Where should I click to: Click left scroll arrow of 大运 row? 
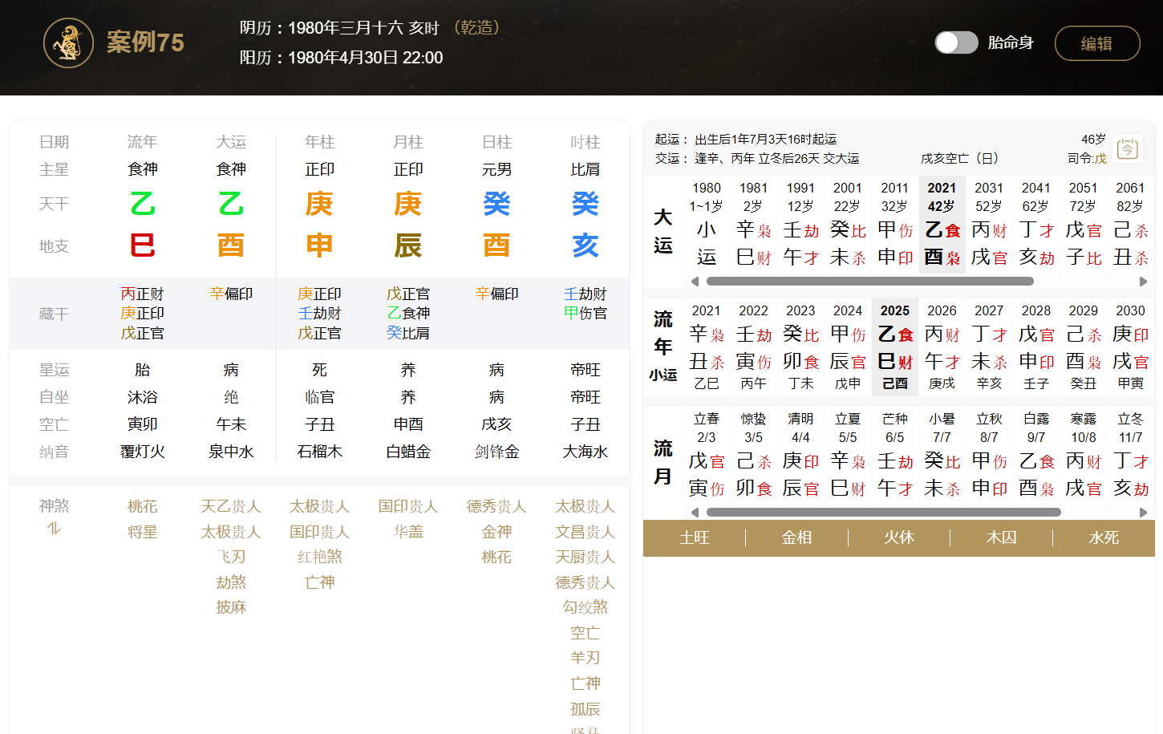tap(695, 282)
